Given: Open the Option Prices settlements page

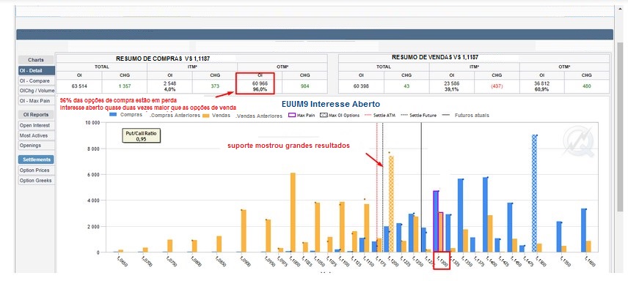Looking at the screenshot, I should 36,171.
